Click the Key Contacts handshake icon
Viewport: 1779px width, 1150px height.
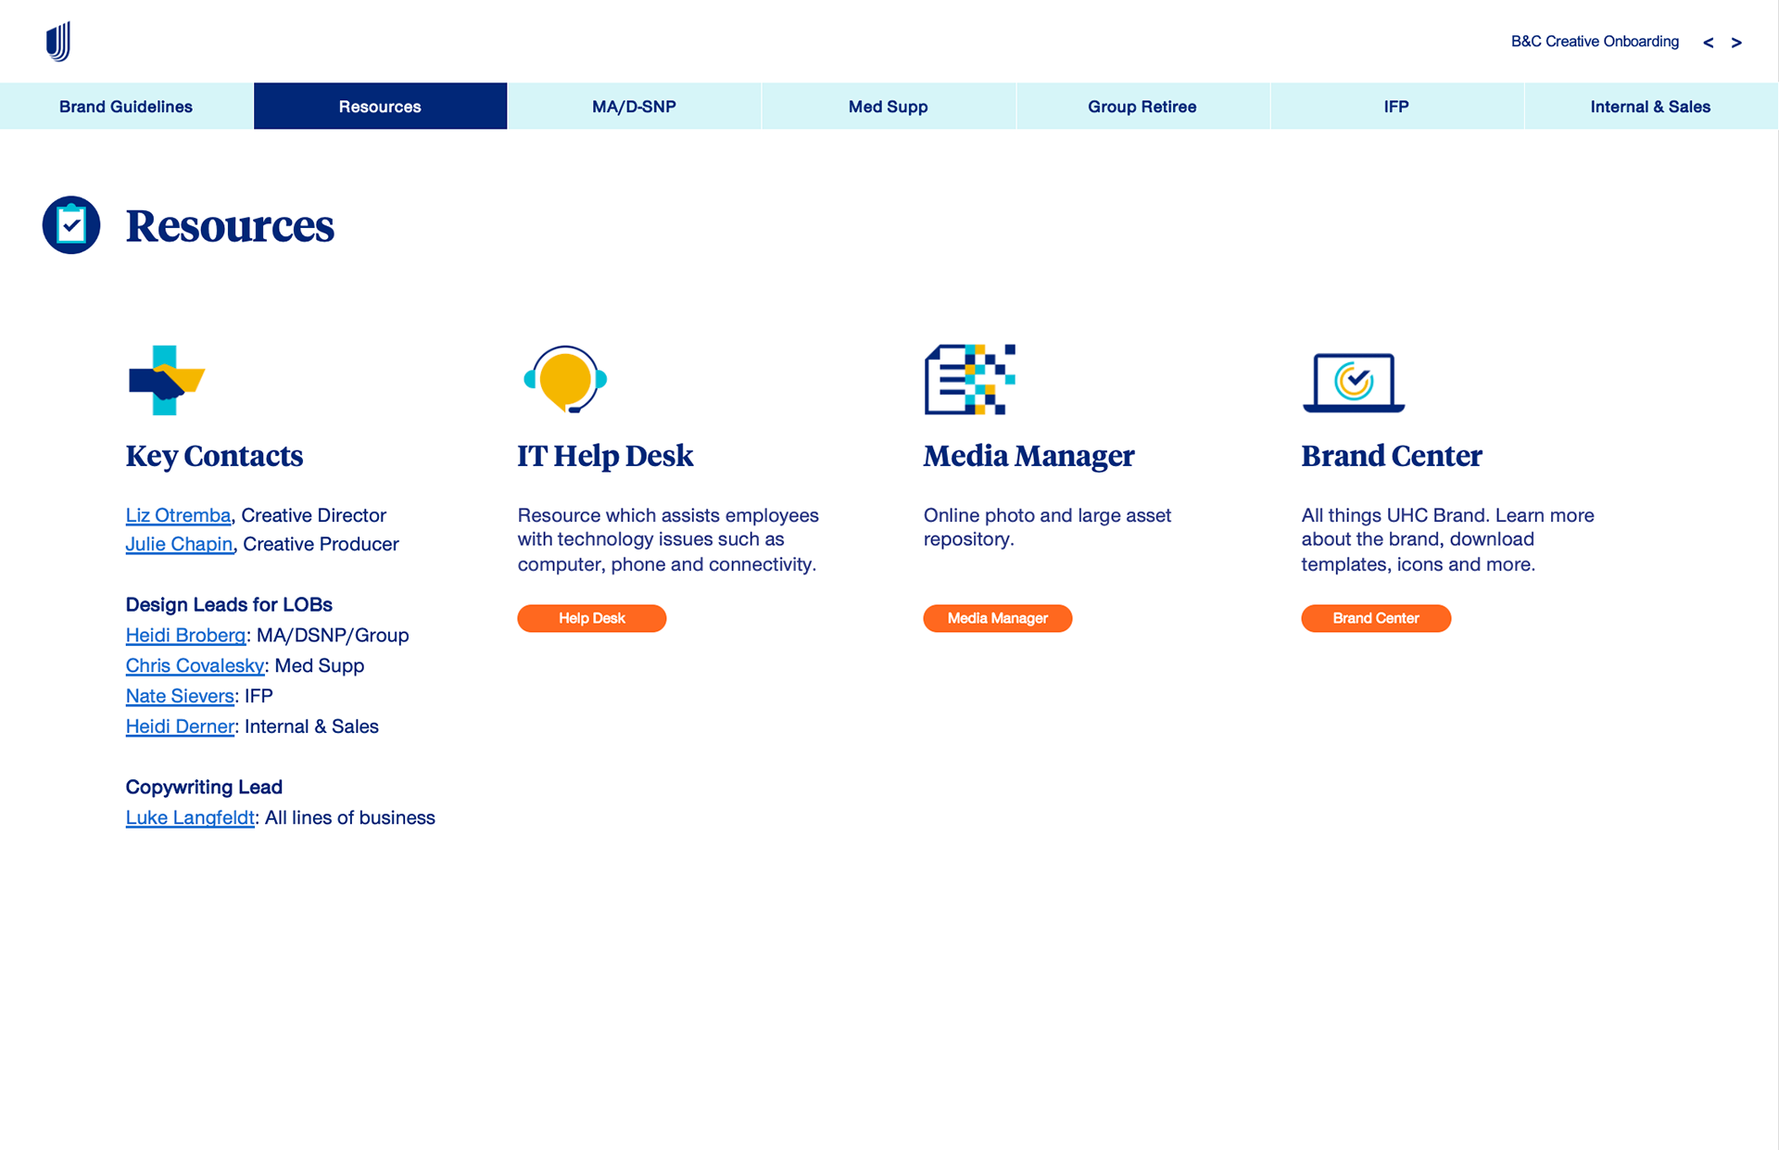tap(167, 380)
